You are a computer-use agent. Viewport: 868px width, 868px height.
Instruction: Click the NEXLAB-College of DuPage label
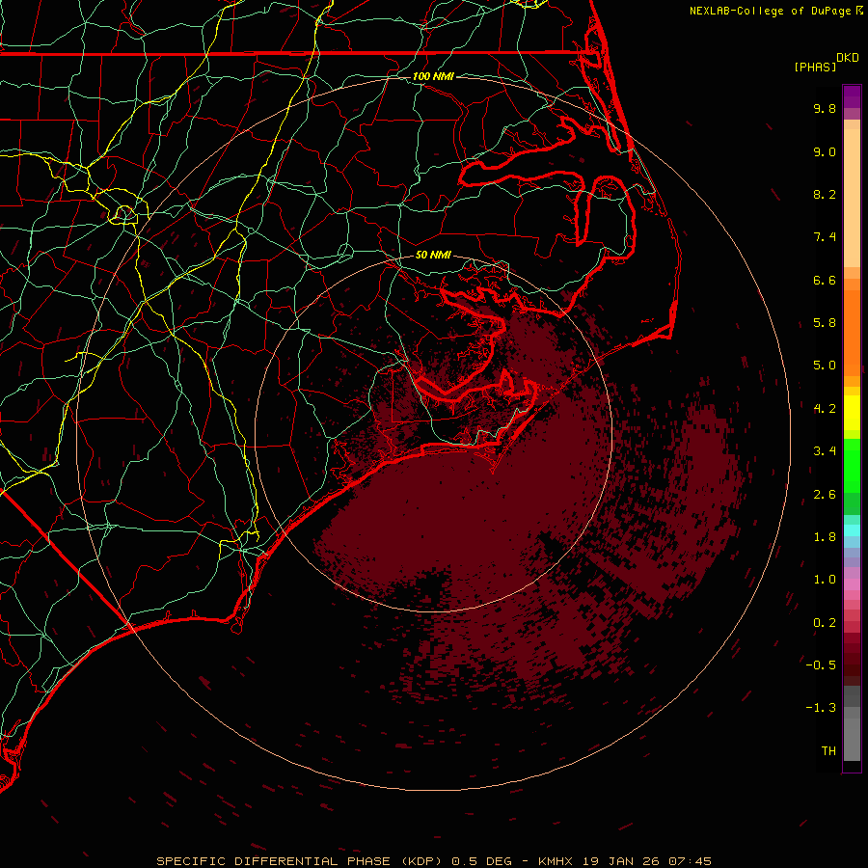coord(775,11)
